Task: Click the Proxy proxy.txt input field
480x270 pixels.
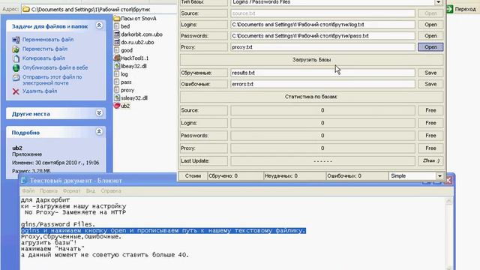Action: (x=322, y=47)
